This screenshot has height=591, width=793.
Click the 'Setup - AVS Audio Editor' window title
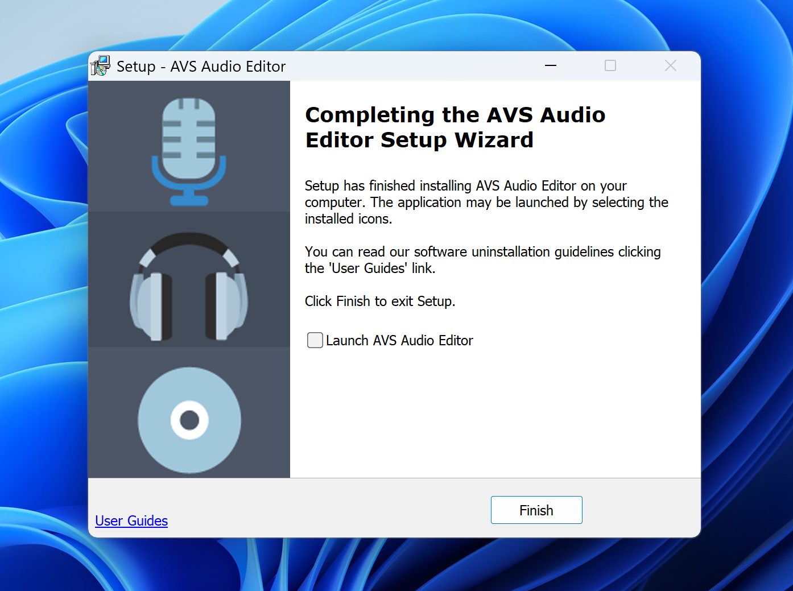point(201,67)
